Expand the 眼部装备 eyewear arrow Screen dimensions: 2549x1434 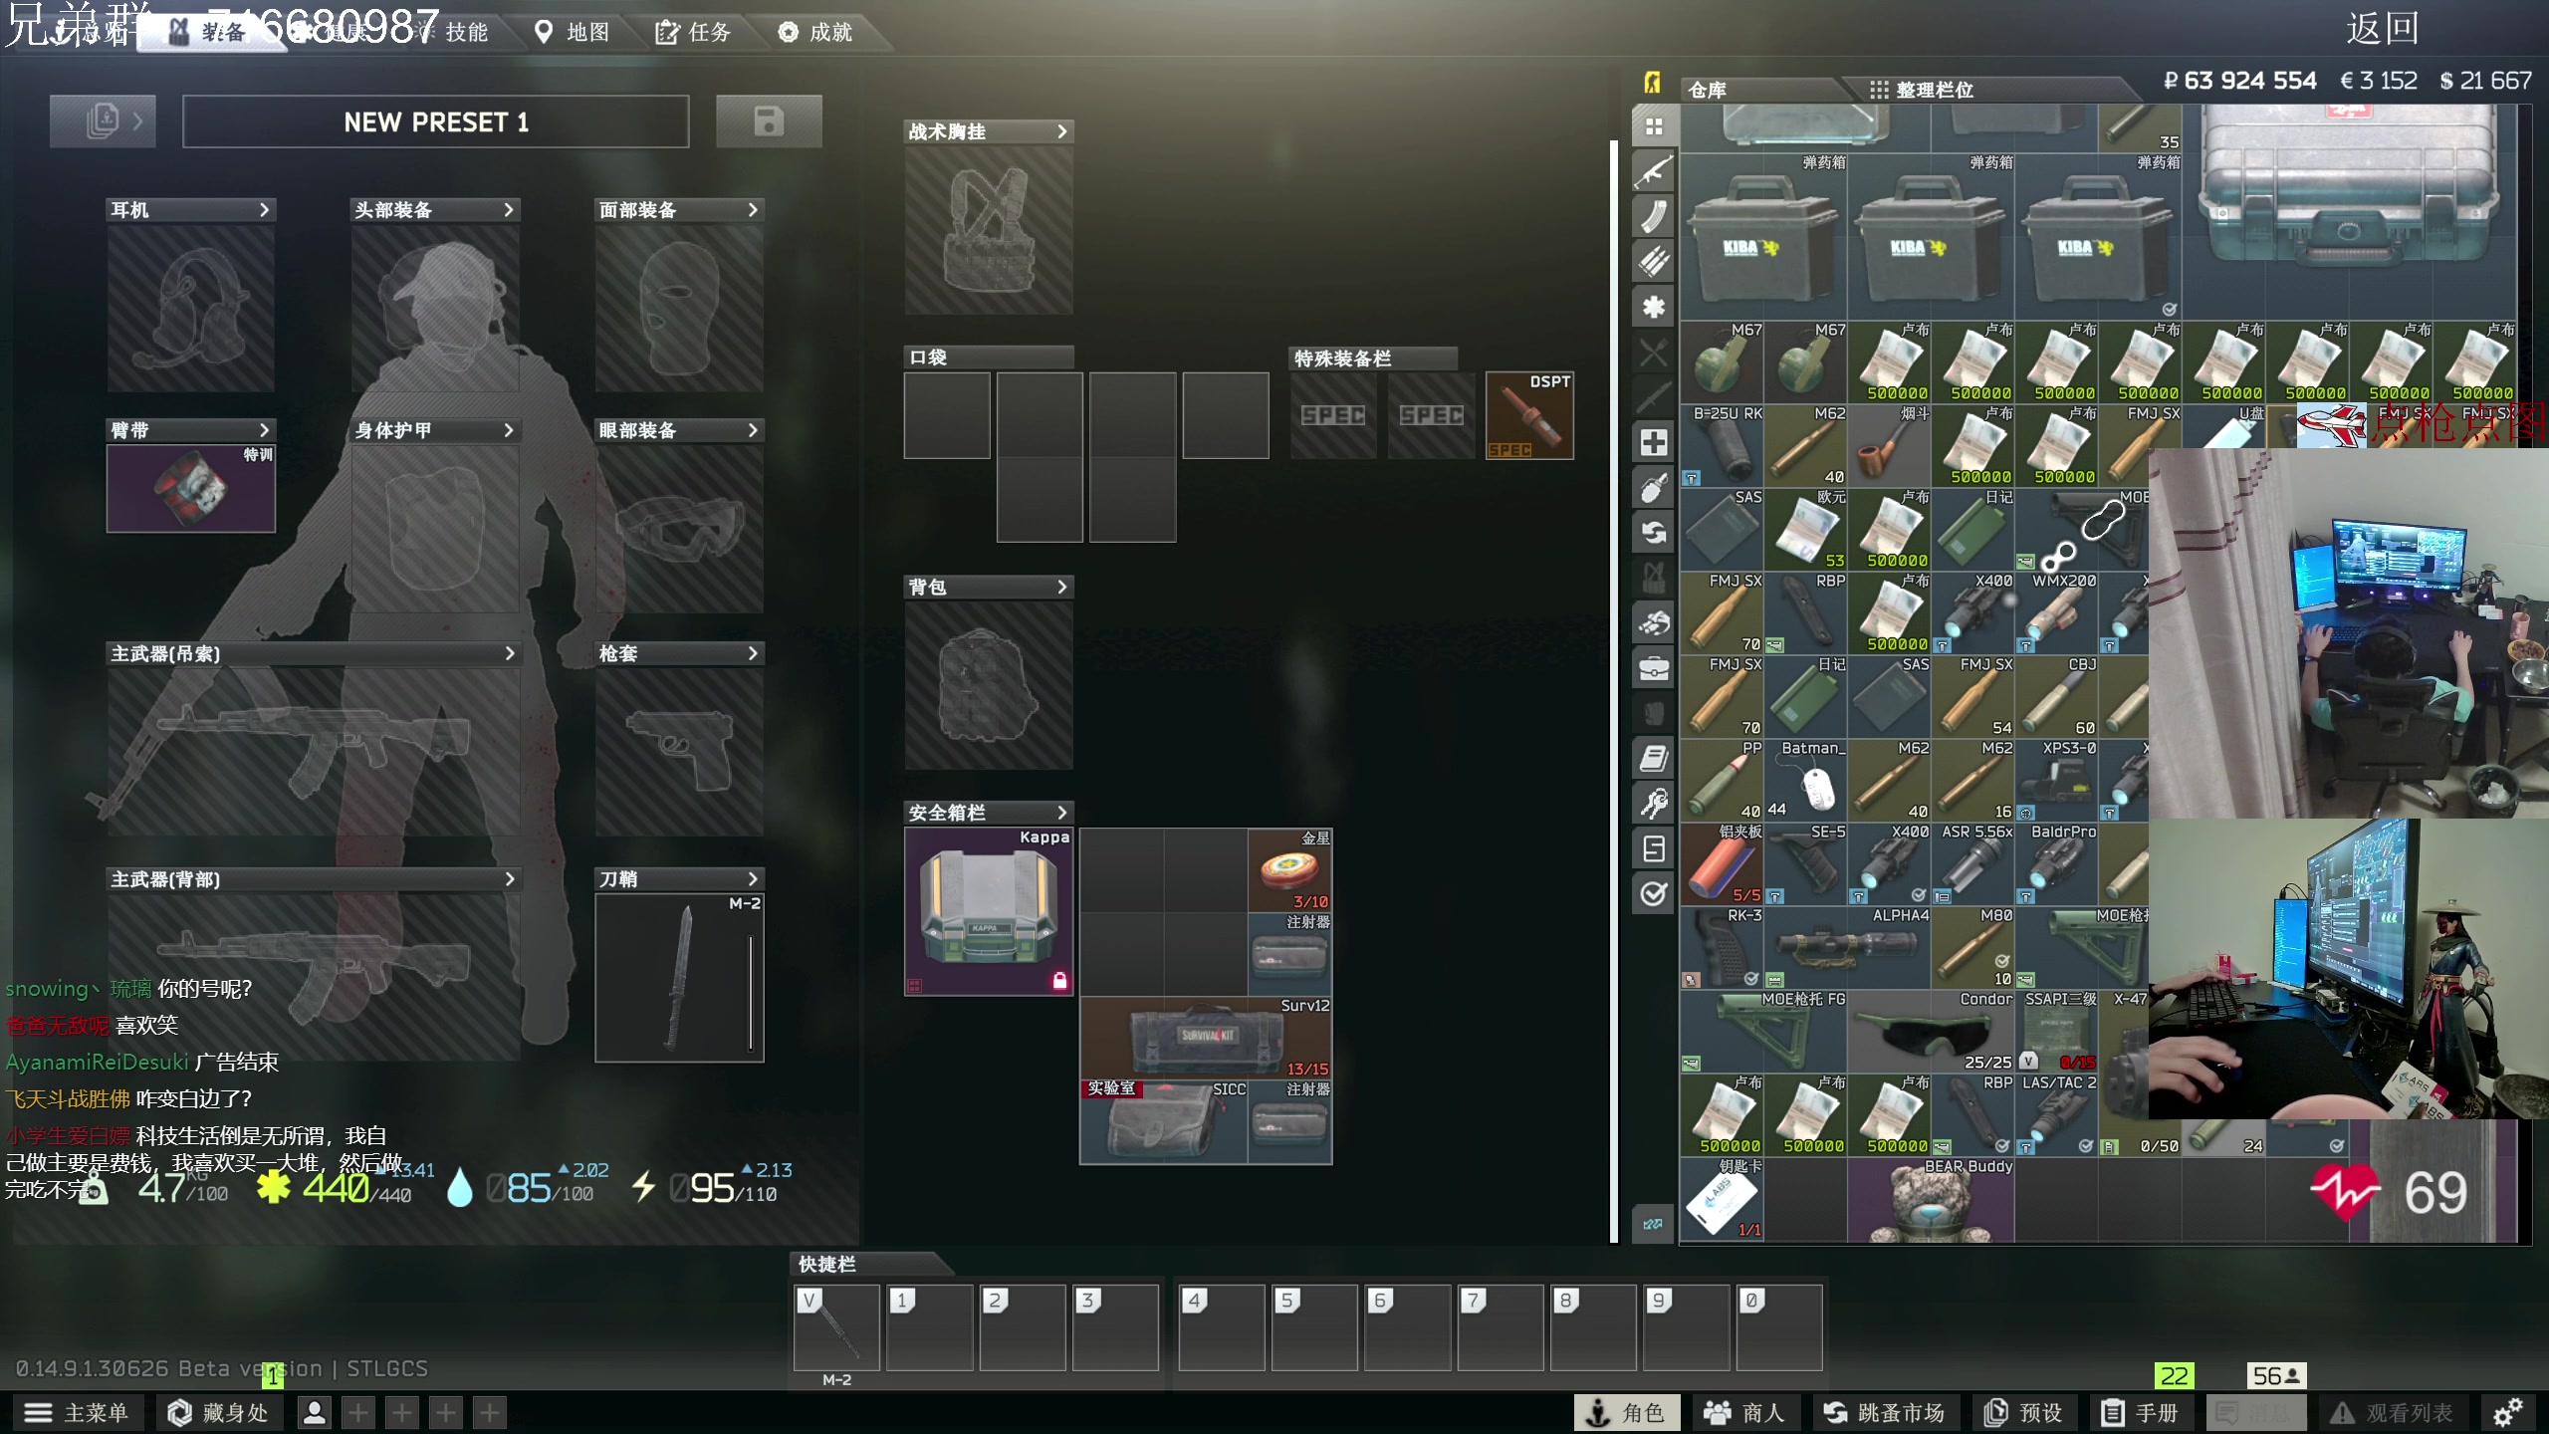(753, 430)
